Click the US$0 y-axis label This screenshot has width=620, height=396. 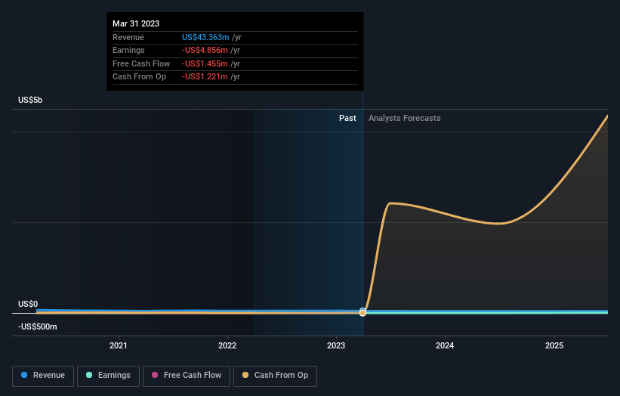28,304
